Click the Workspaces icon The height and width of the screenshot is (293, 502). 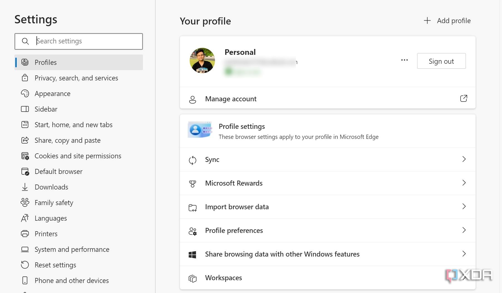point(192,278)
